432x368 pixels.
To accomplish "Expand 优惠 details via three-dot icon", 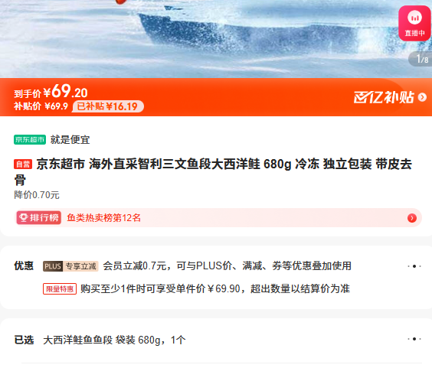I will point(414,266).
